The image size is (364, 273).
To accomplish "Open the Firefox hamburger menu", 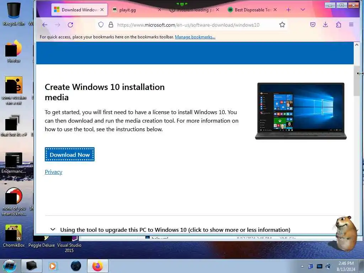I will pyautogui.click(x=351, y=25).
